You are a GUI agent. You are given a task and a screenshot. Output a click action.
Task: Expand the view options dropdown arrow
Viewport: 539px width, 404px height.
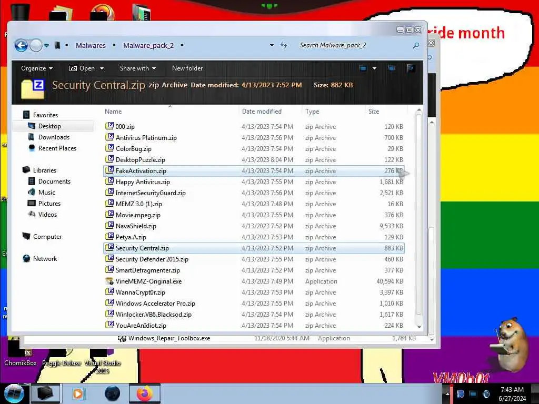[x=374, y=68]
